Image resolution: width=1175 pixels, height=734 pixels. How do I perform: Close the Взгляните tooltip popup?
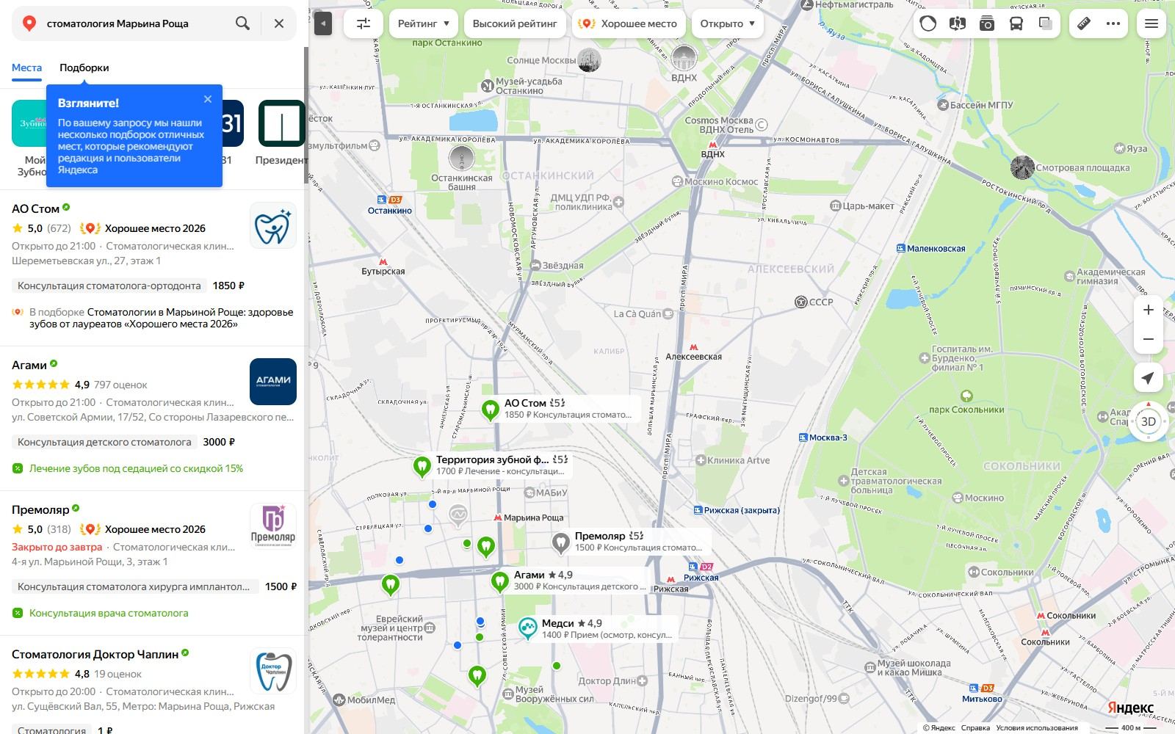pyautogui.click(x=208, y=99)
